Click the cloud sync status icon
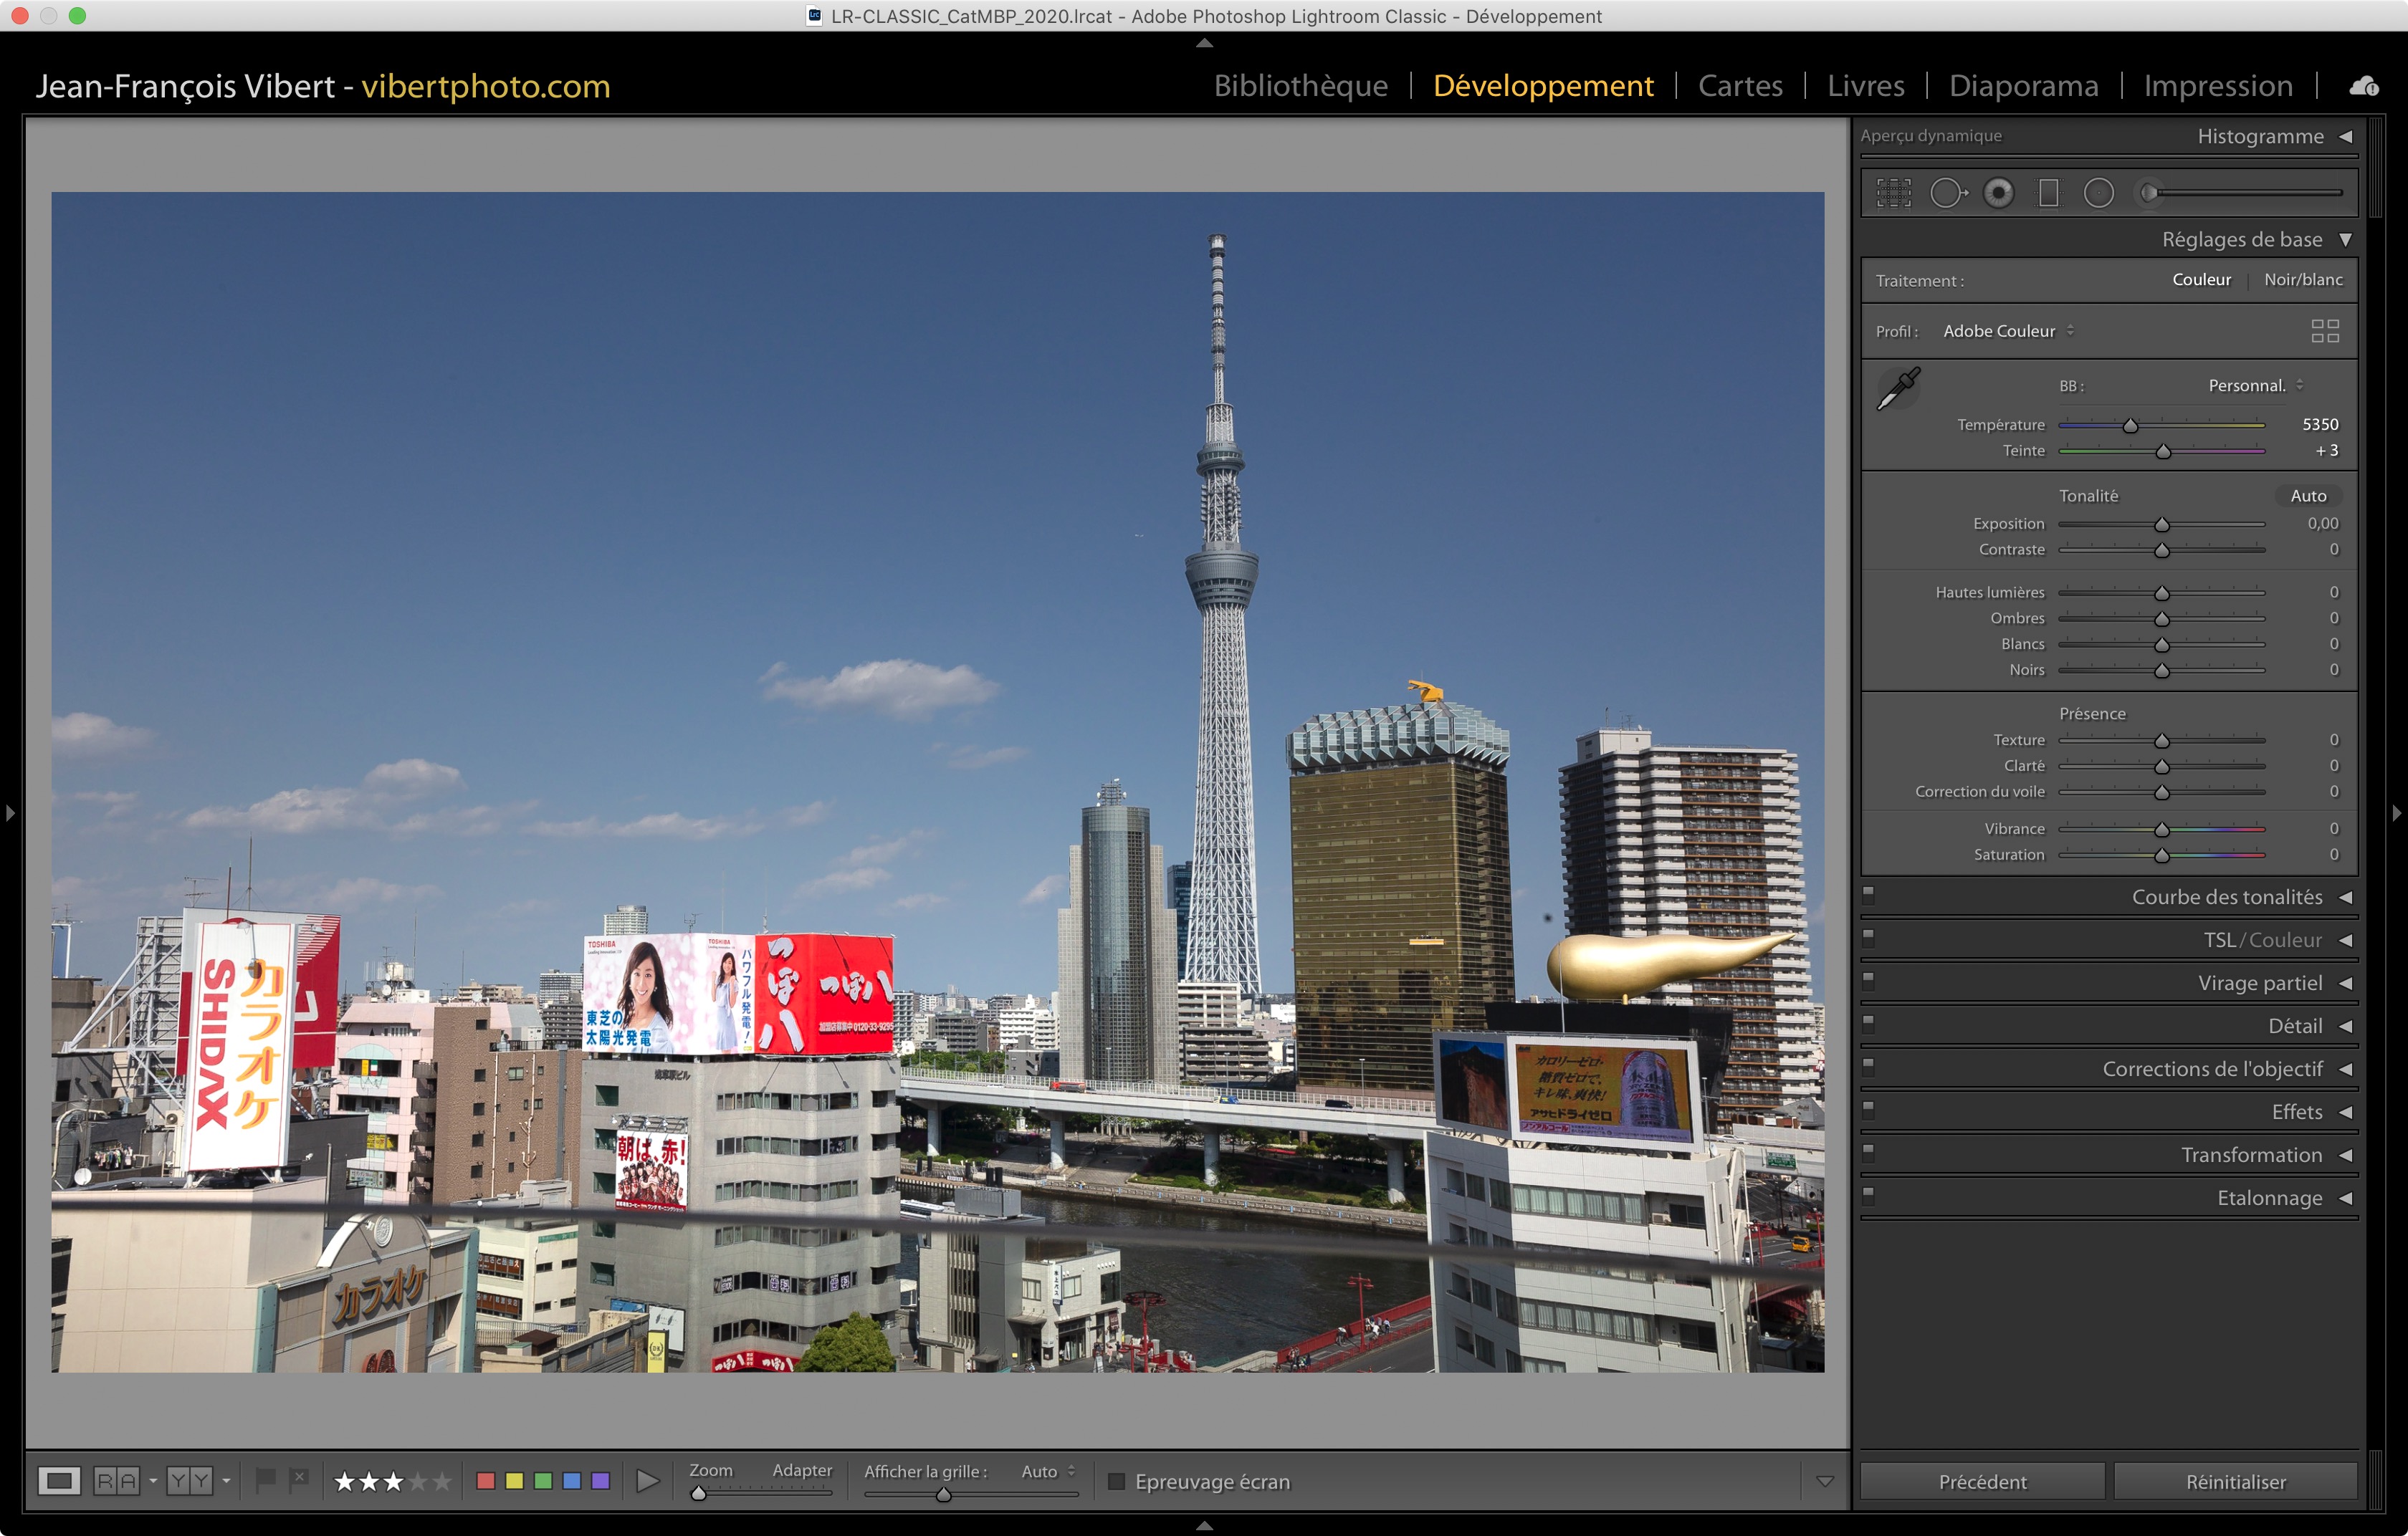The image size is (2408, 1536). tap(2363, 87)
